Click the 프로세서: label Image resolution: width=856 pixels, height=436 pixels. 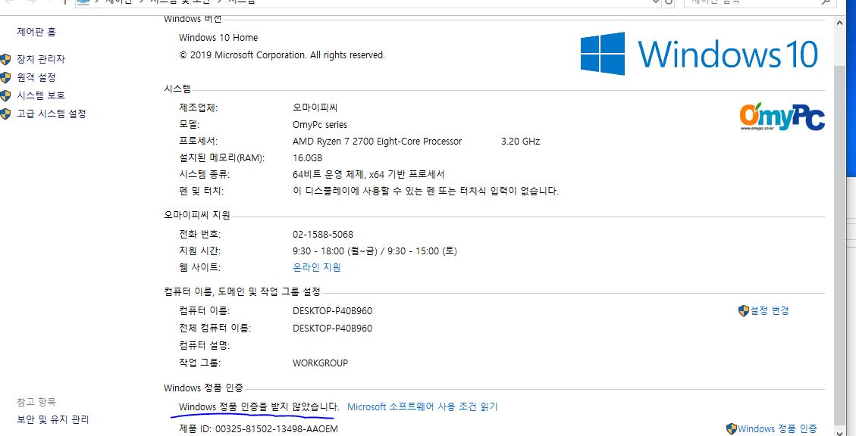coord(198,142)
